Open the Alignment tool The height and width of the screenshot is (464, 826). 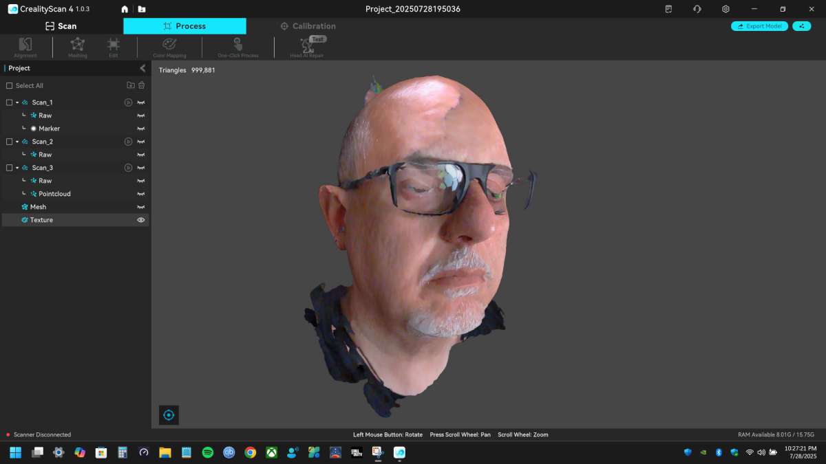tap(25, 47)
